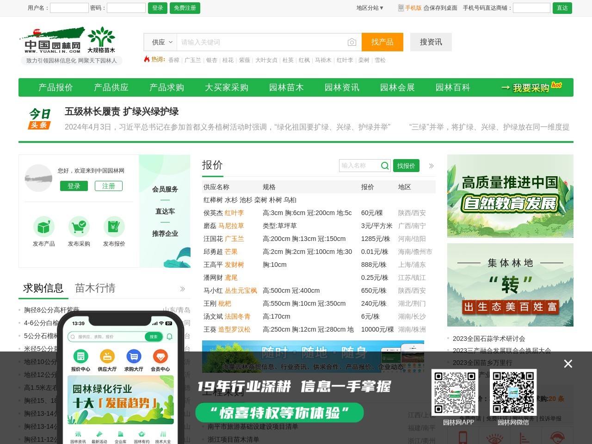
Task: Click hot keyword 银杏
Action: click(x=212, y=60)
